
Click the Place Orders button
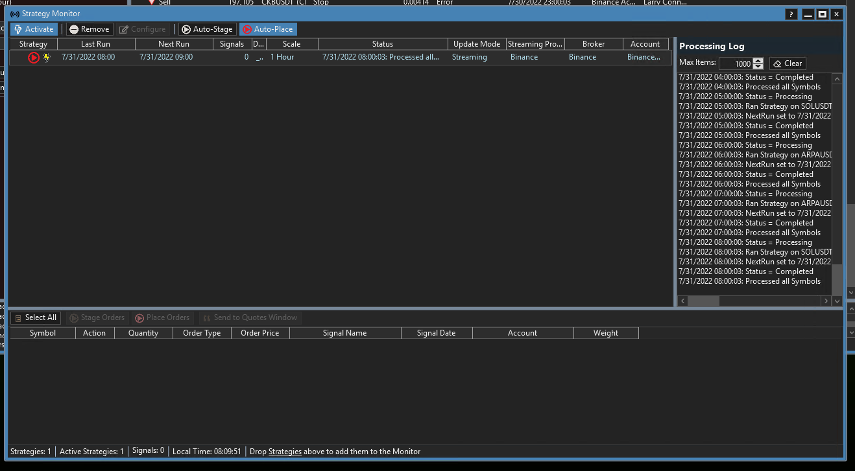pyautogui.click(x=162, y=317)
